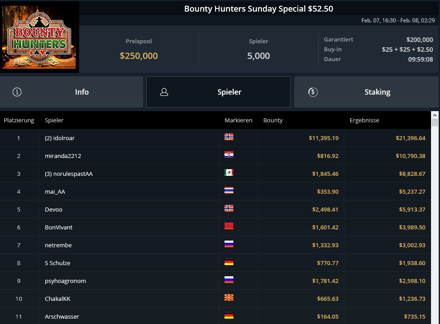The width and height of the screenshot is (440, 324).
Task: Click the Macedonian flag beside ChakalKK
Action: (x=229, y=298)
